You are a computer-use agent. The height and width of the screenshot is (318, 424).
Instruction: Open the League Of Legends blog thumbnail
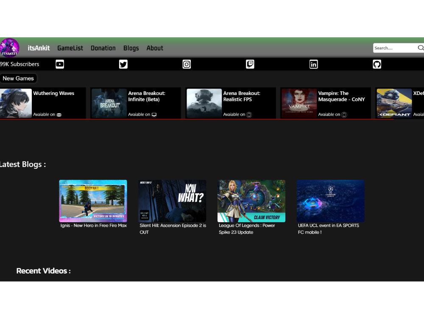pos(251,201)
